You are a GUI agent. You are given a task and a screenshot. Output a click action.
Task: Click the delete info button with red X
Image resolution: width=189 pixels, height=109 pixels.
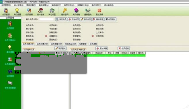(x=98, y=19)
